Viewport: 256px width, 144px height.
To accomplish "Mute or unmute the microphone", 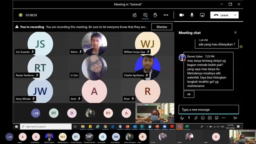I will click(x=192, y=15).
